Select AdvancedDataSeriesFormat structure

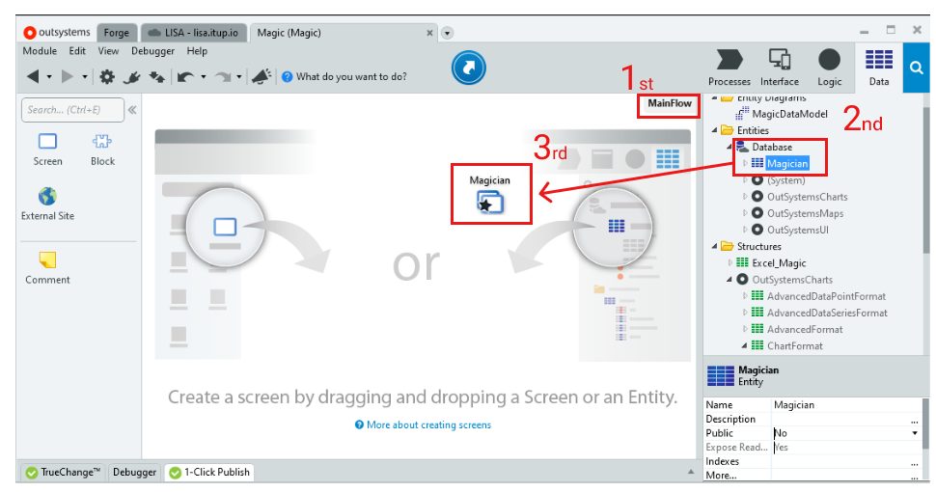[827, 313]
